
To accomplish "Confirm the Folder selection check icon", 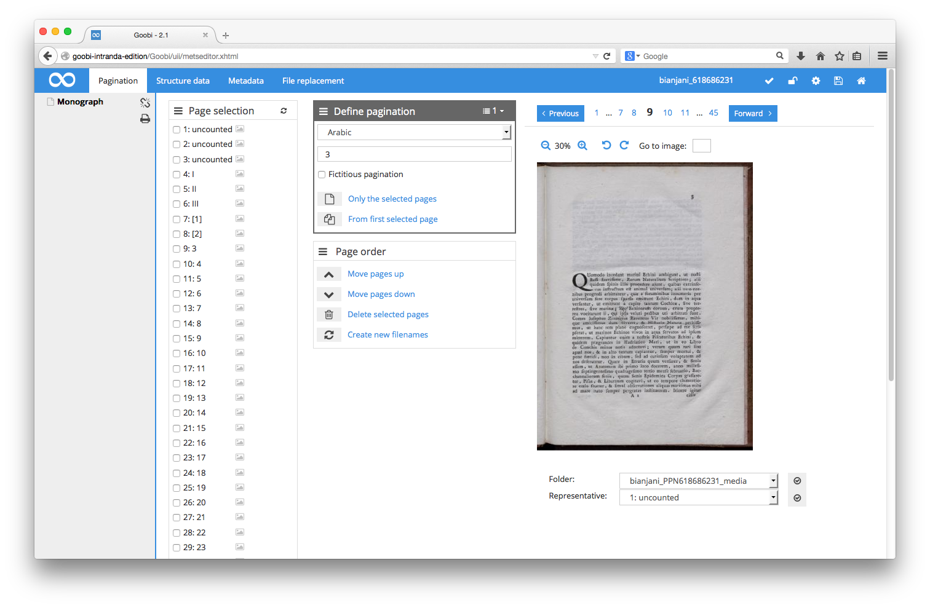I will tap(797, 481).
